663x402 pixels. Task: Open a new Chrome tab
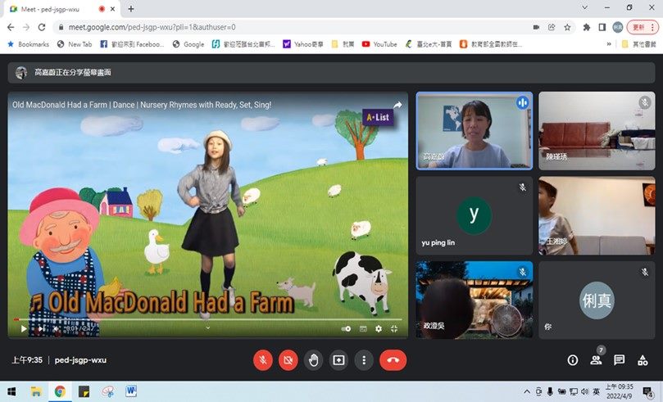(131, 8)
